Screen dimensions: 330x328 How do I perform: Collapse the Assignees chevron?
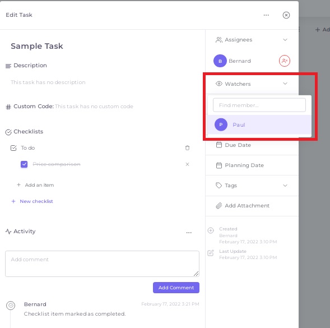(285, 40)
